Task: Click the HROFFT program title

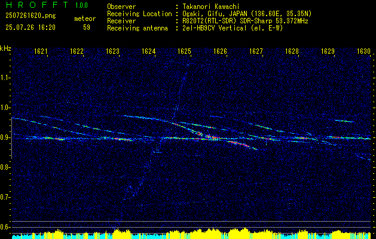Action: pyautogui.click(x=36, y=5)
